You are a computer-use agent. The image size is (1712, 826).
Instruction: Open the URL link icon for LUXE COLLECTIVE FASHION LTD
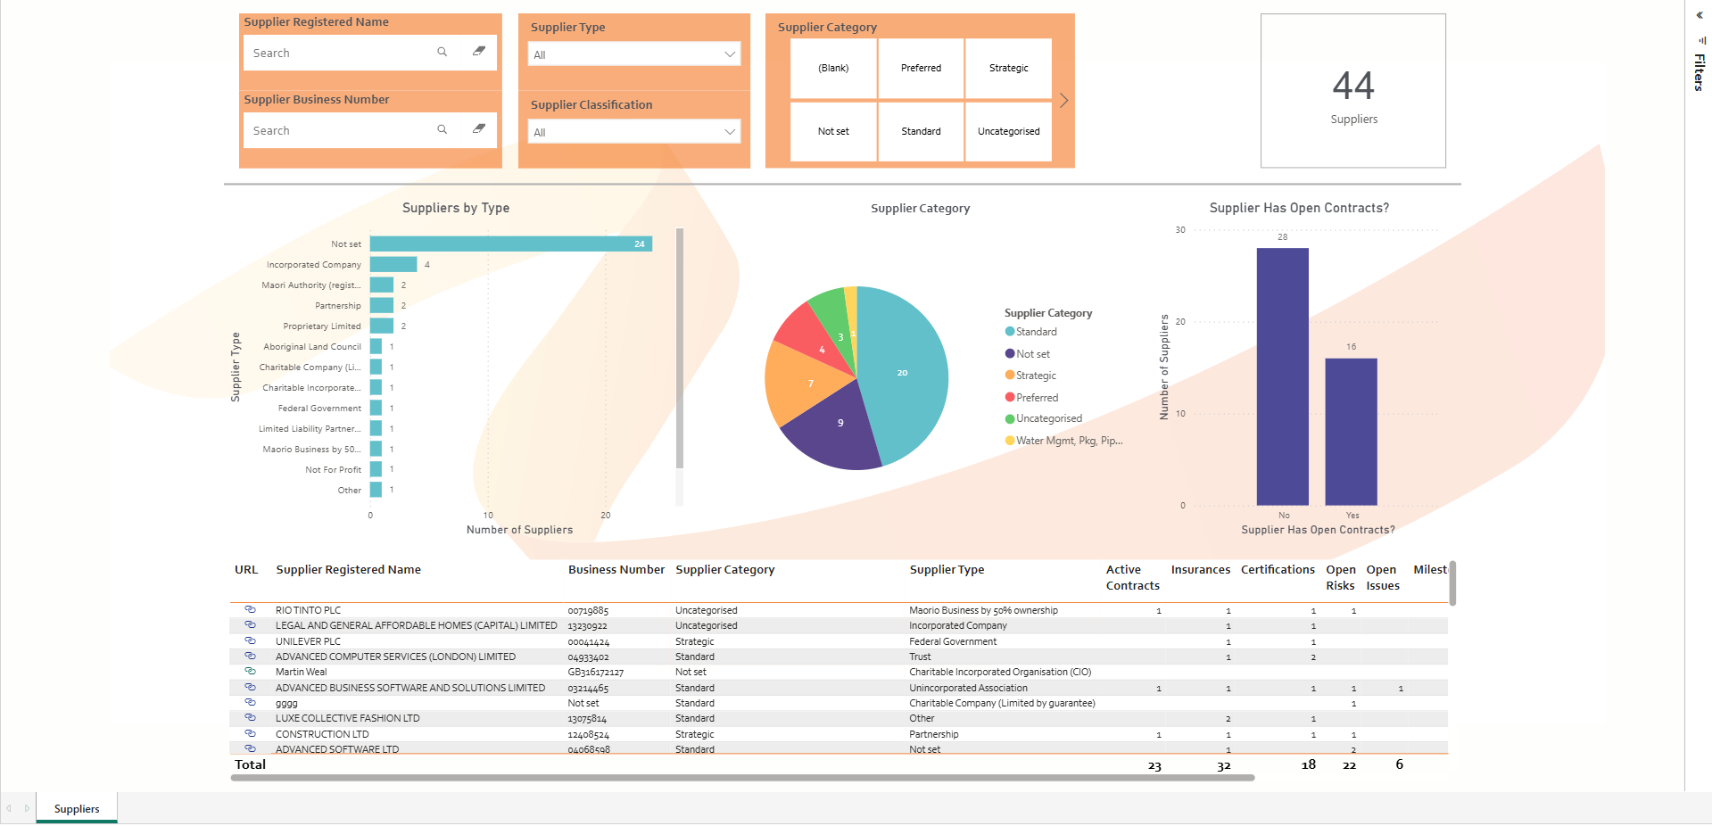(250, 717)
